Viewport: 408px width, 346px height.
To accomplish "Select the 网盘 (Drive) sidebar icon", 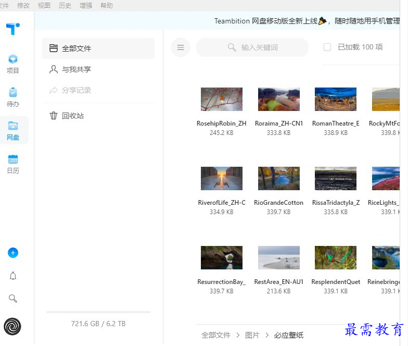I will click(13, 130).
